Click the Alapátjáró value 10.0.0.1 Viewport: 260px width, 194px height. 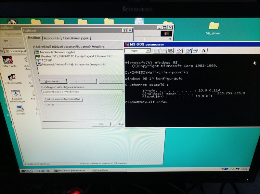(204, 96)
